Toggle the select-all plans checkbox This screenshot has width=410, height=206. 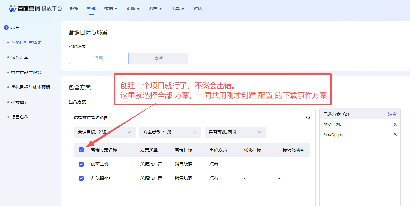tap(81, 150)
